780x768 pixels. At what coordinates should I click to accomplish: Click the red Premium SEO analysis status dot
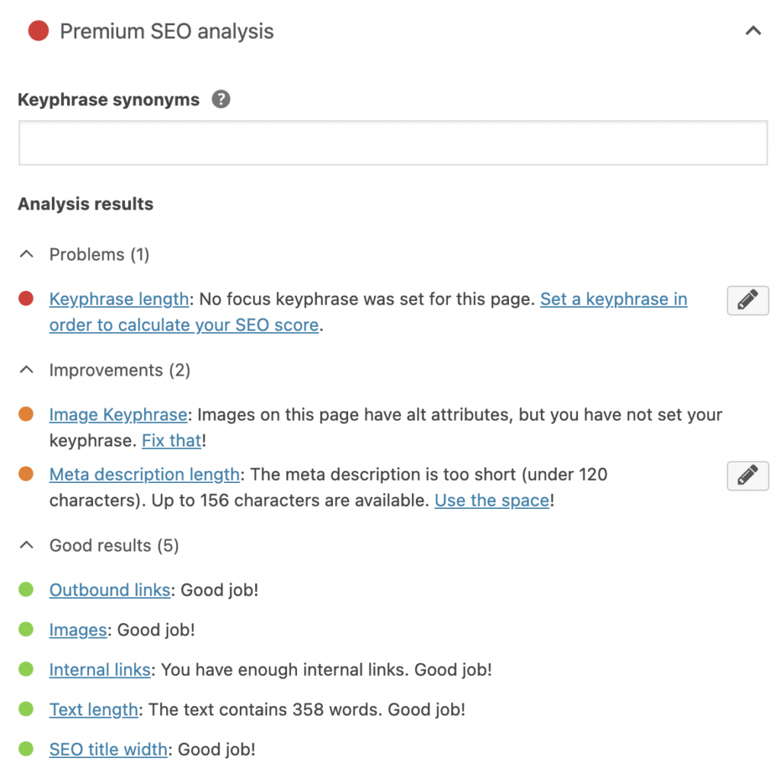38,31
